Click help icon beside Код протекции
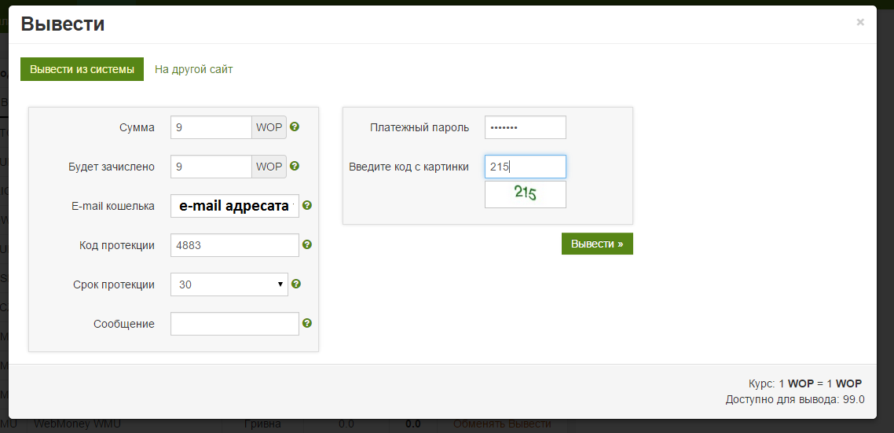This screenshot has height=433, width=894. (307, 244)
